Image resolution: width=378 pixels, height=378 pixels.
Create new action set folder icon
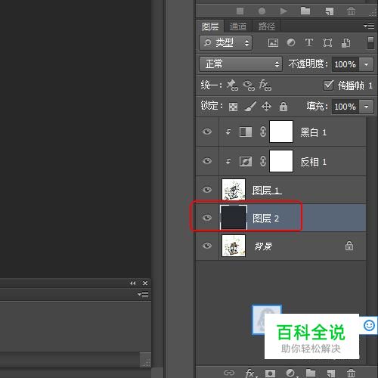[305, 11]
